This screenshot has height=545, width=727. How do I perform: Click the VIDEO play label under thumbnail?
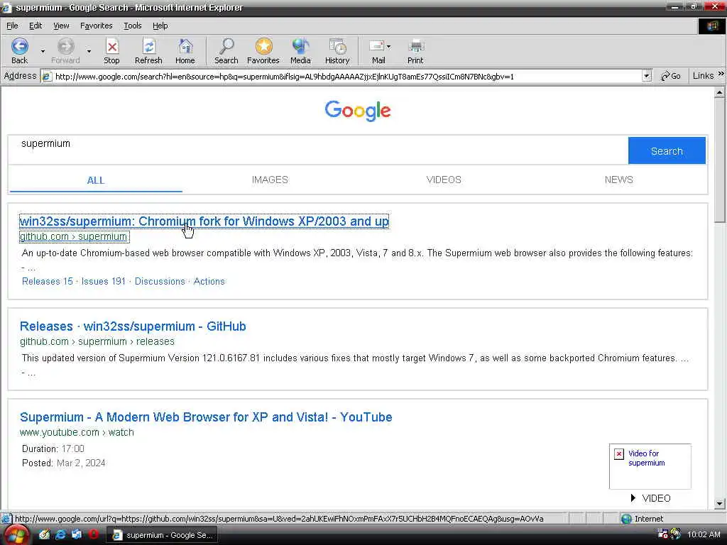coord(650,498)
